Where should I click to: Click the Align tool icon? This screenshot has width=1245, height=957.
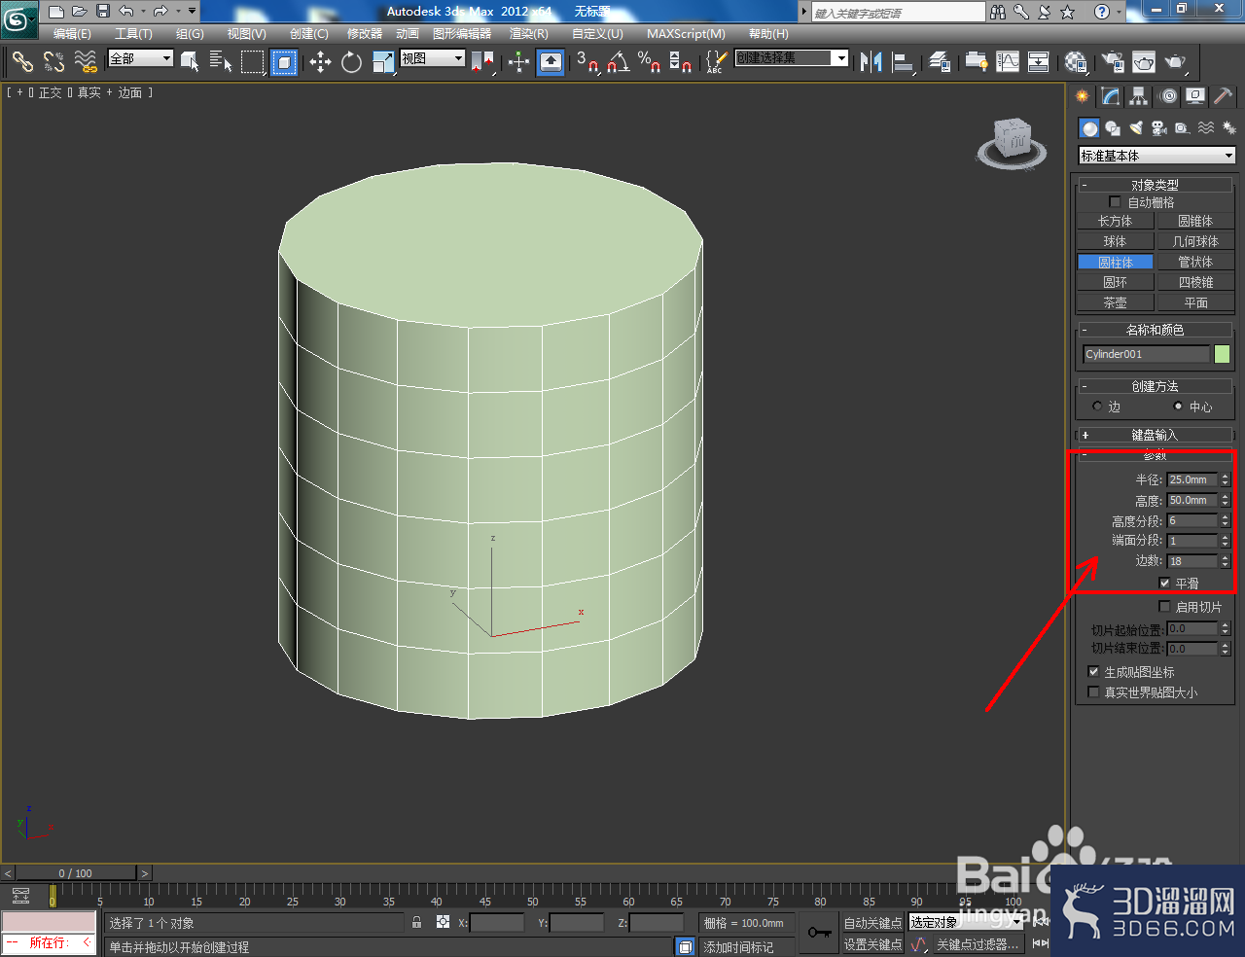(903, 62)
